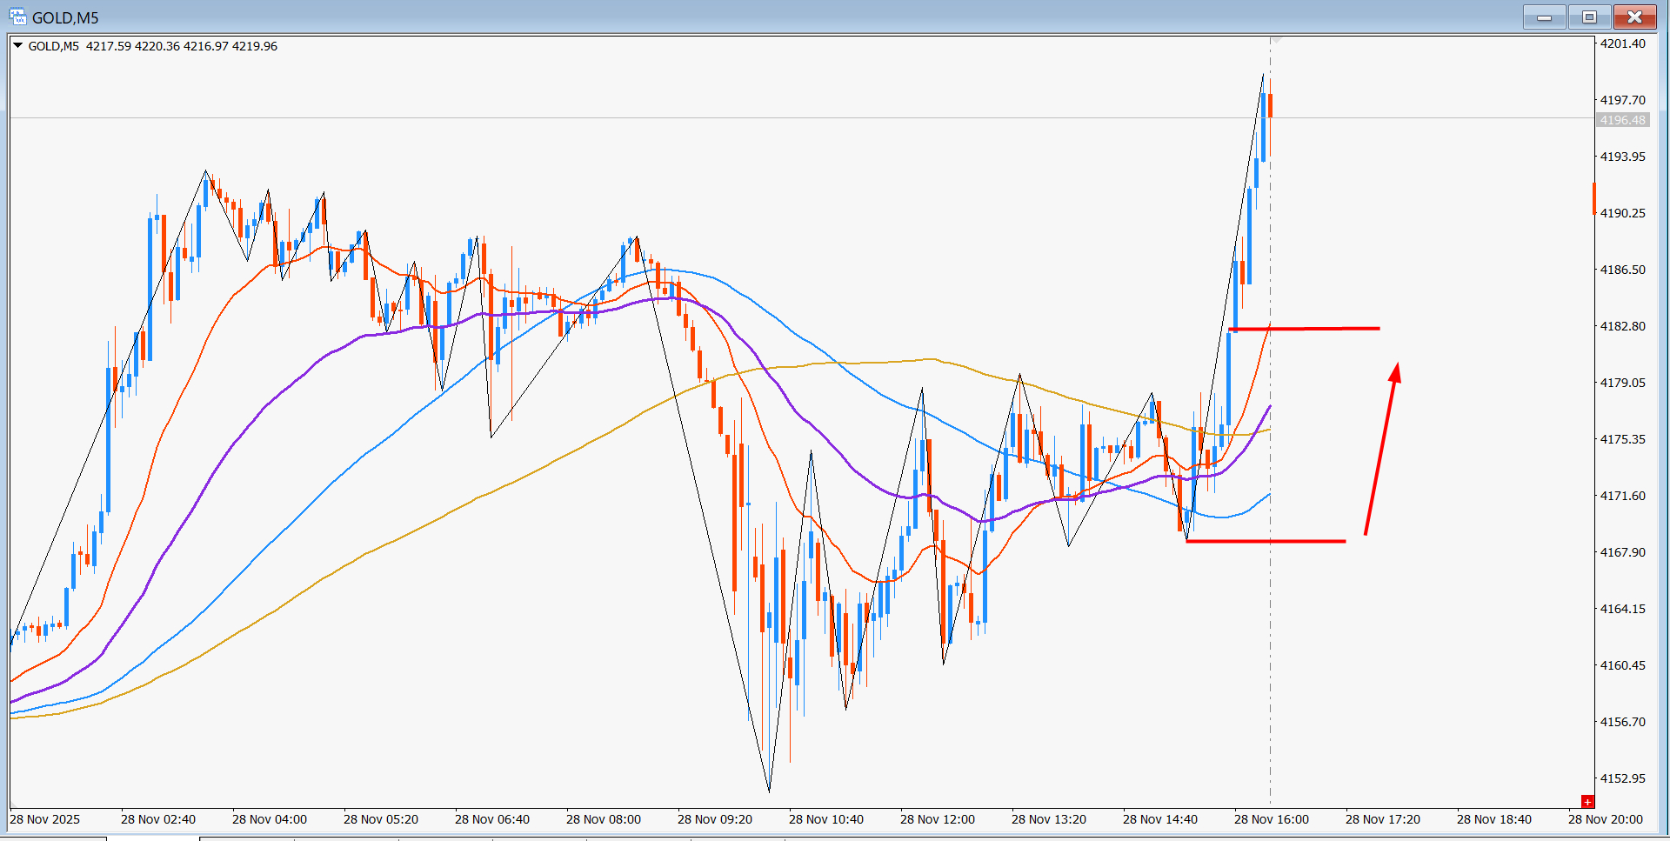Image resolution: width=1670 pixels, height=841 pixels.
Task: Select the current price label 4196.48
Action: pyautogui.click(x=1623, y=120)
